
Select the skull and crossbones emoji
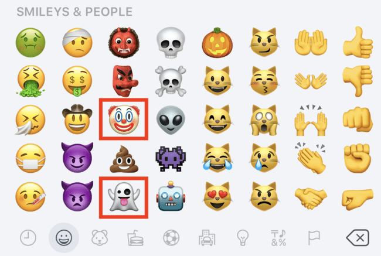tap(171, 81)
